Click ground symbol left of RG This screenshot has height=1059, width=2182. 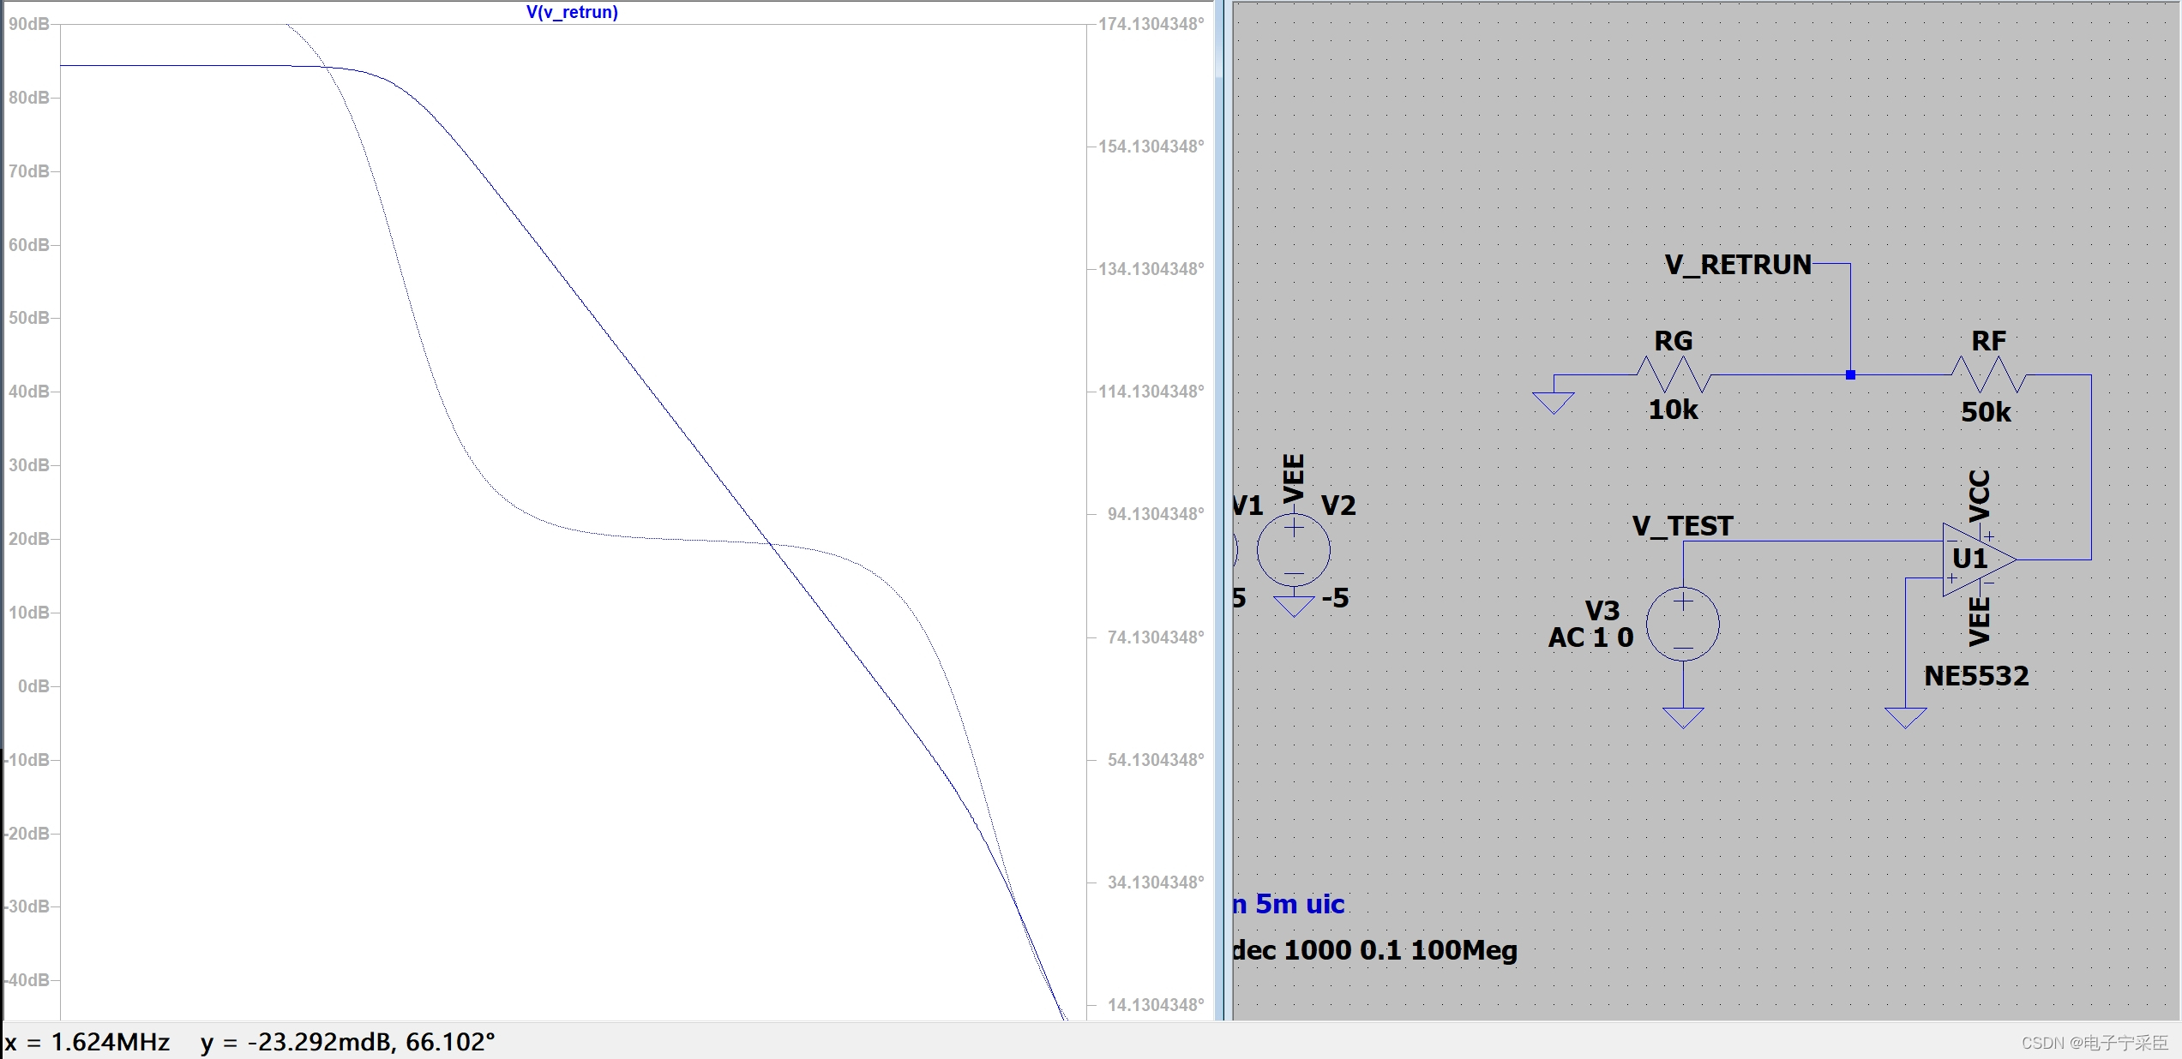tap(1553, 402)
